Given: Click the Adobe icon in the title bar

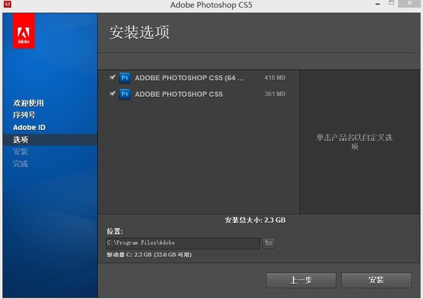Looking at the screenshot, I should [7, 5].
